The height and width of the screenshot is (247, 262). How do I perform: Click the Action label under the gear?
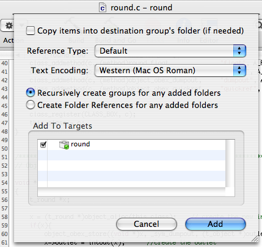pyautogui.click(x=9, y=40)
